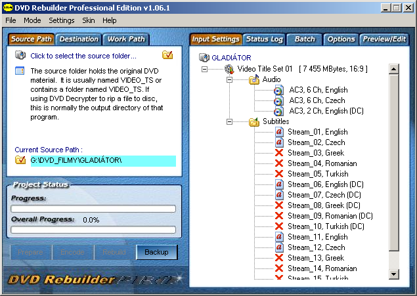Switch to the Source Path tab
The image size is (417, 296).
pos(31,39)
